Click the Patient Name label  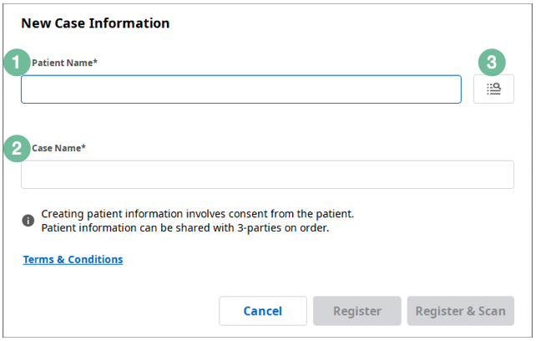pos(64,63)
